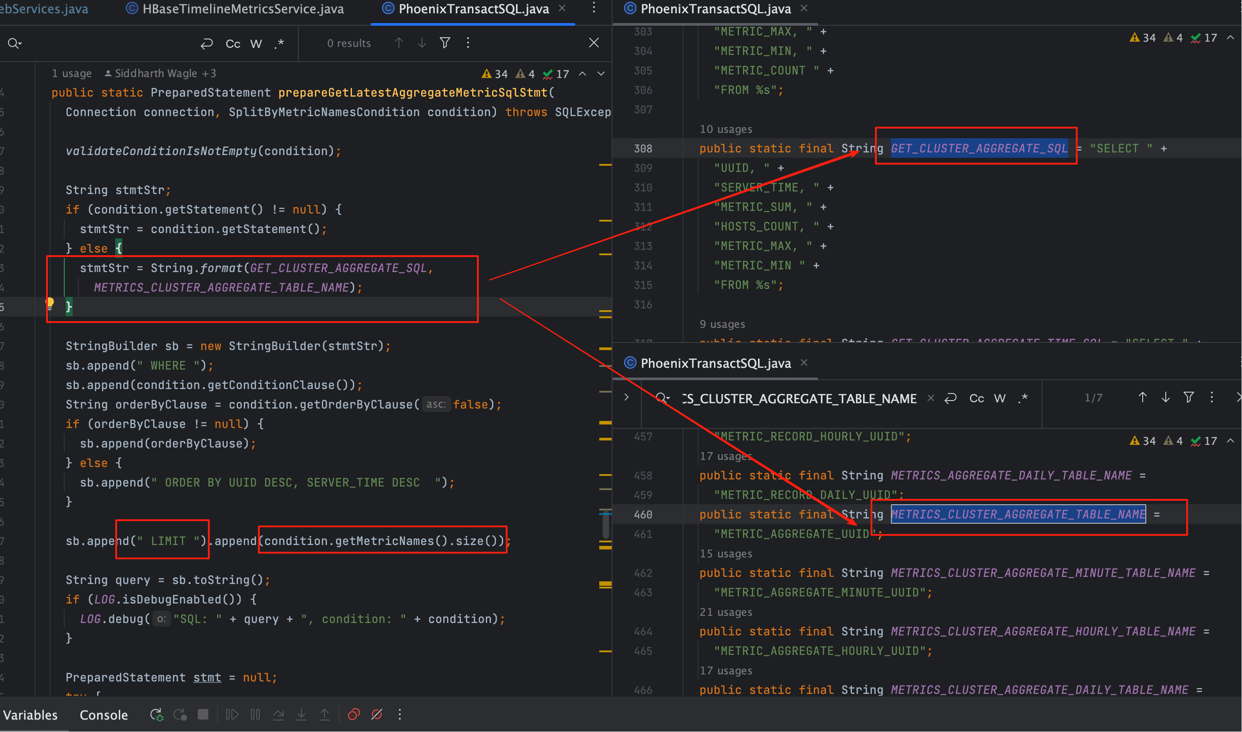Step out with the up-arrow icon
The height and width of the screenshot is (732, 1242).
(x=324, y=715)
